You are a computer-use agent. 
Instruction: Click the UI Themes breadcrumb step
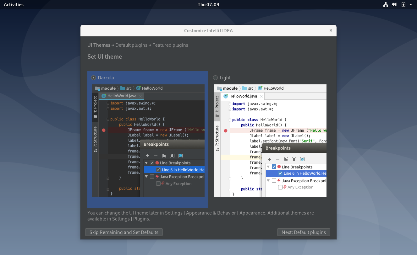tap(99, 45)
